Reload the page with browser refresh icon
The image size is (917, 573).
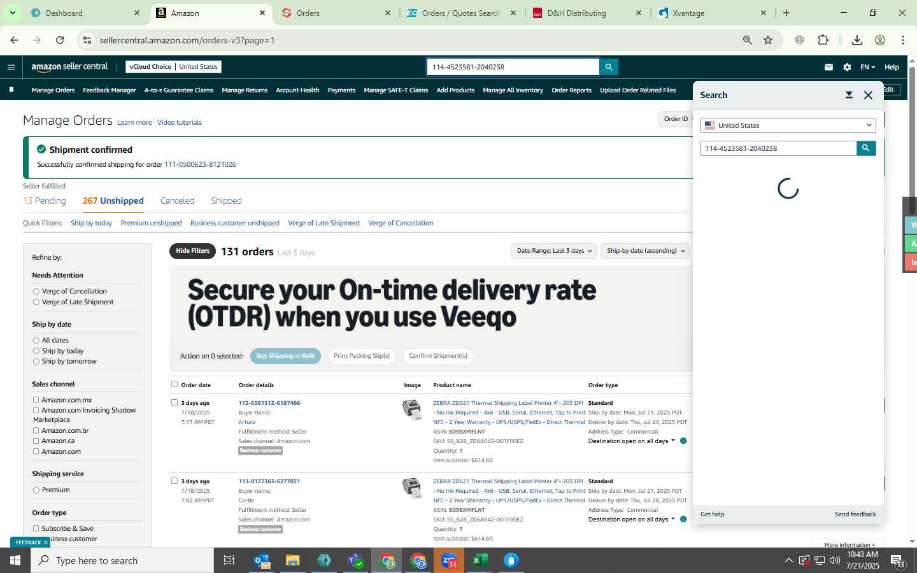pos(60,40)
